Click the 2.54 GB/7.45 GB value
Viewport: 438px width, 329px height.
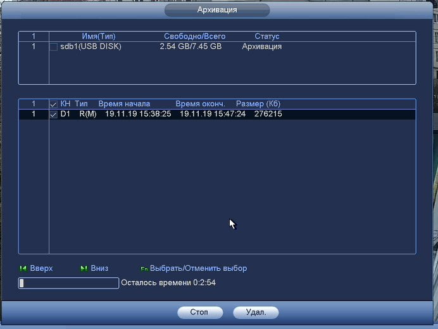point(191,46)
